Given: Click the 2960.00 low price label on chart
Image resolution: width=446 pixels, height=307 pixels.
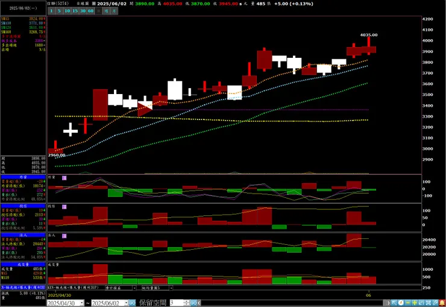Looking at the screenshot, I should tap(57, 155).
